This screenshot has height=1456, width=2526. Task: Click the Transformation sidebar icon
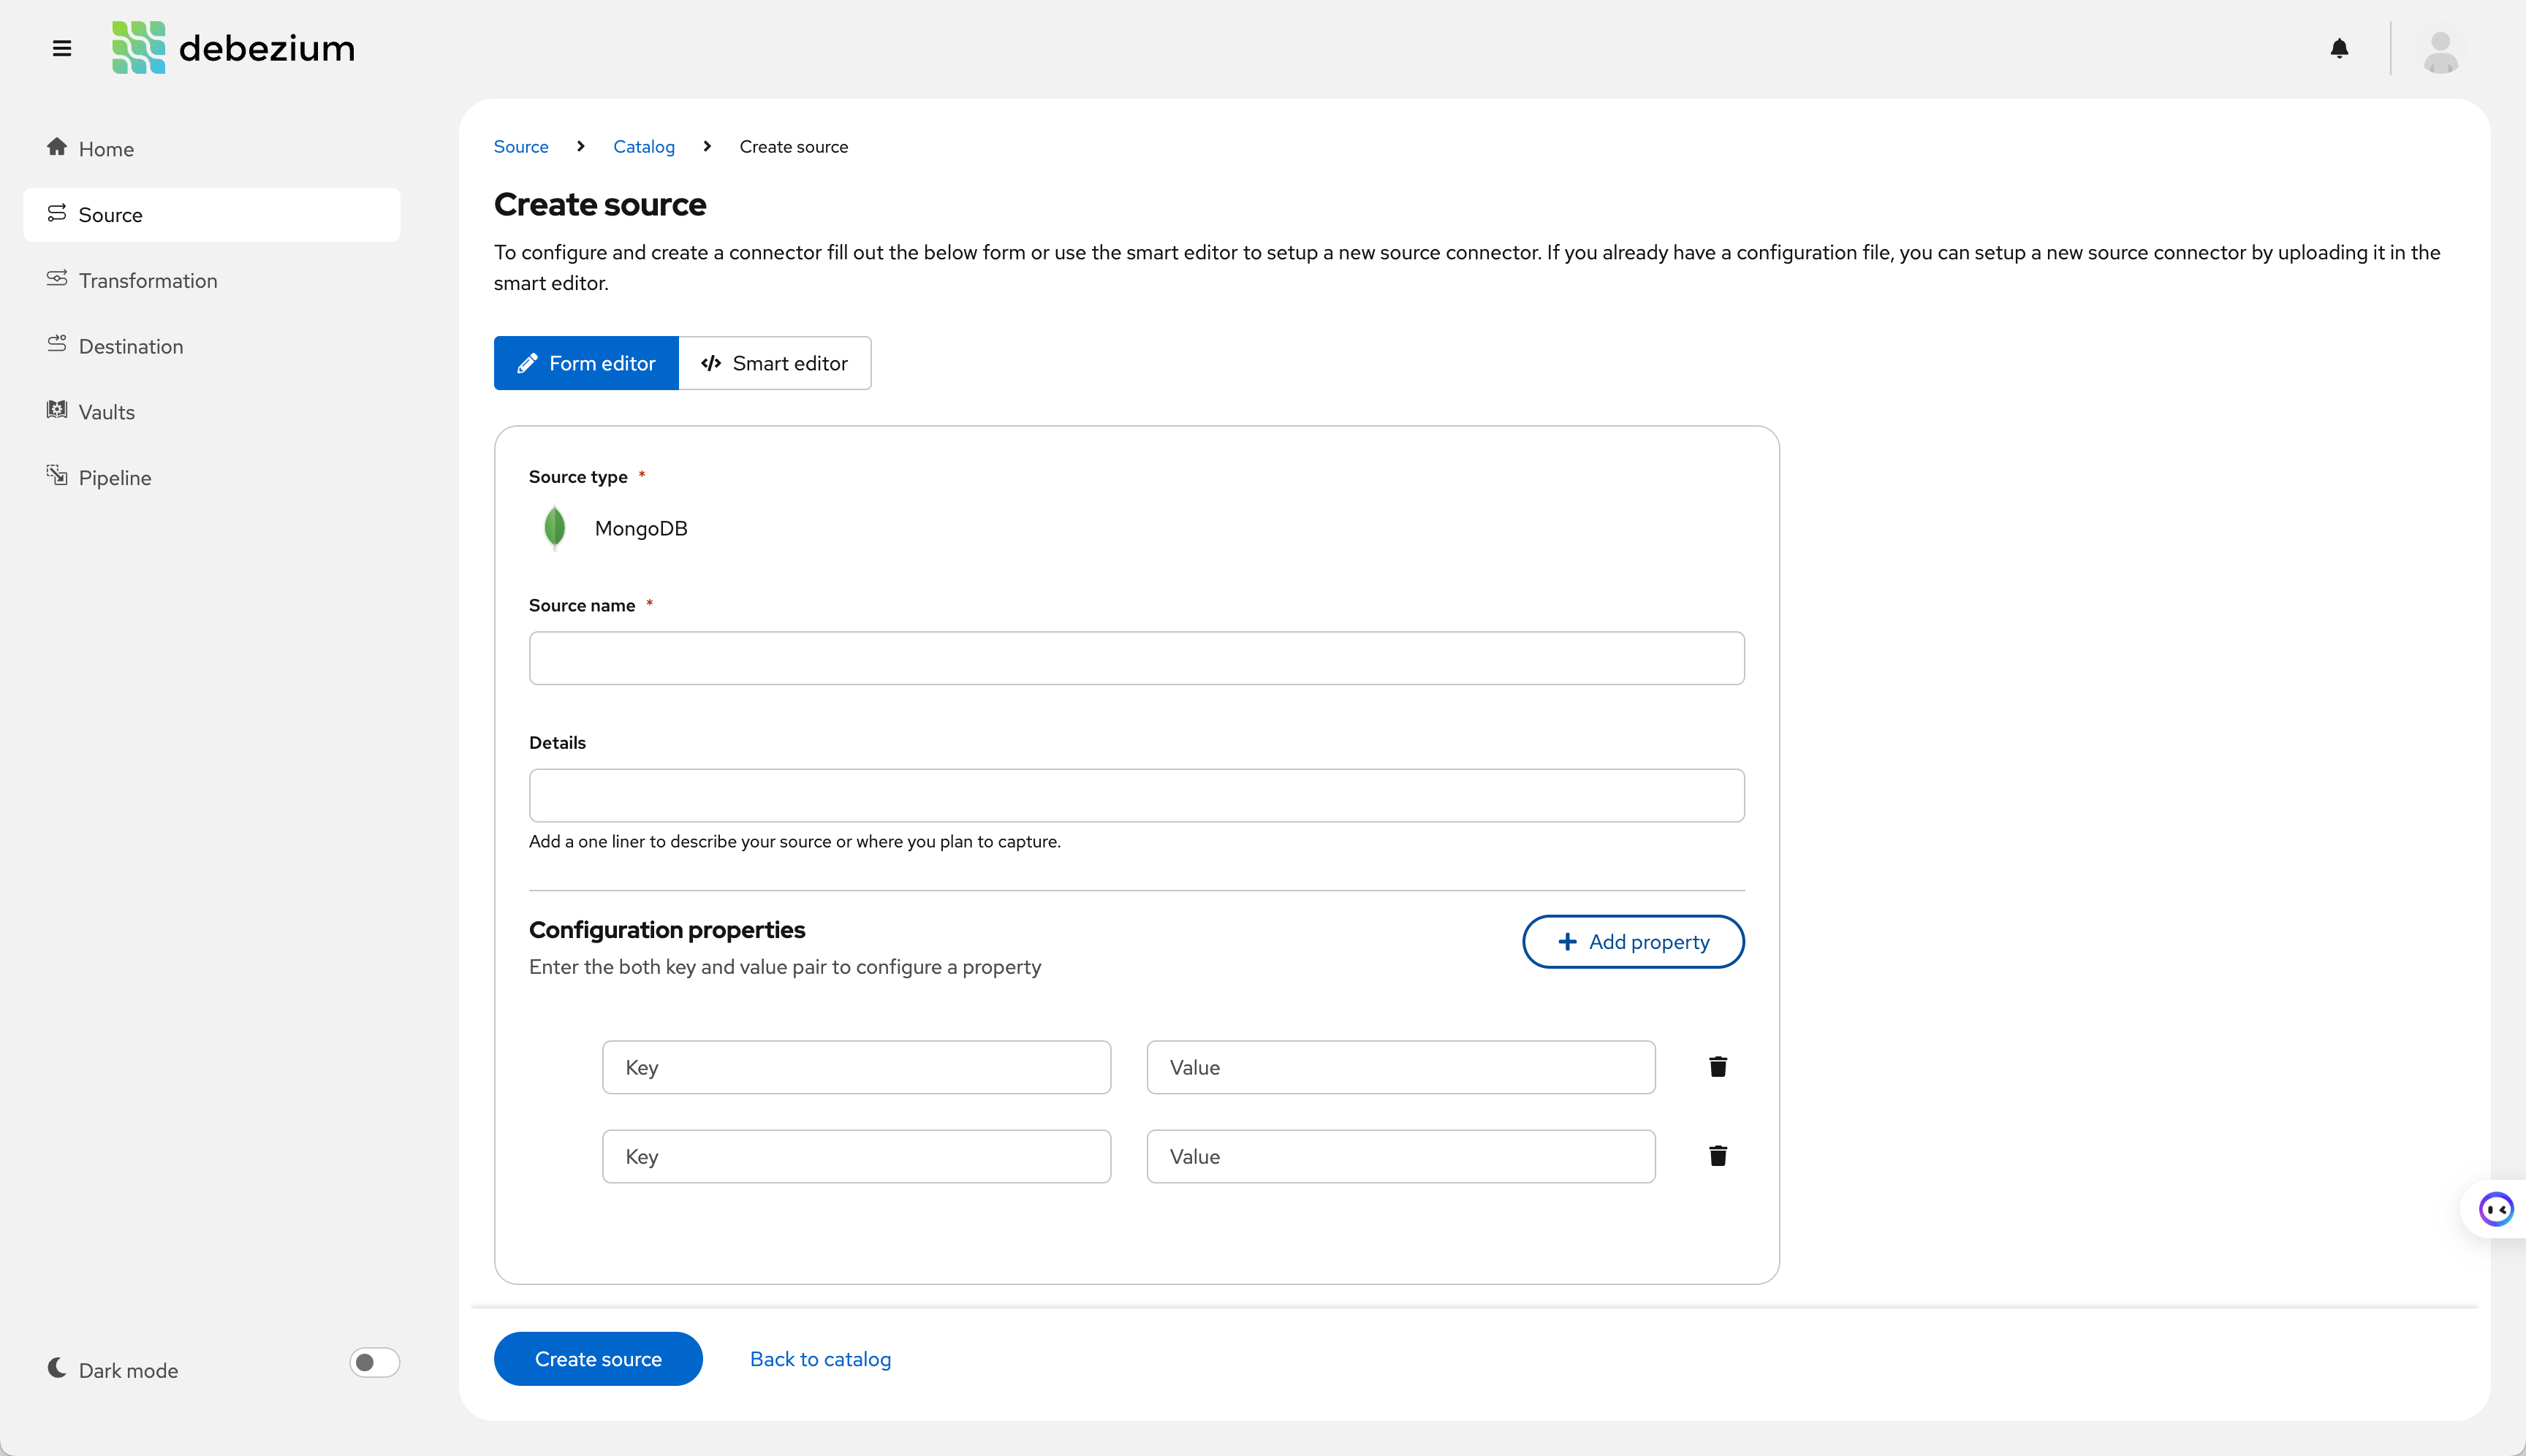tap(57, 279)
